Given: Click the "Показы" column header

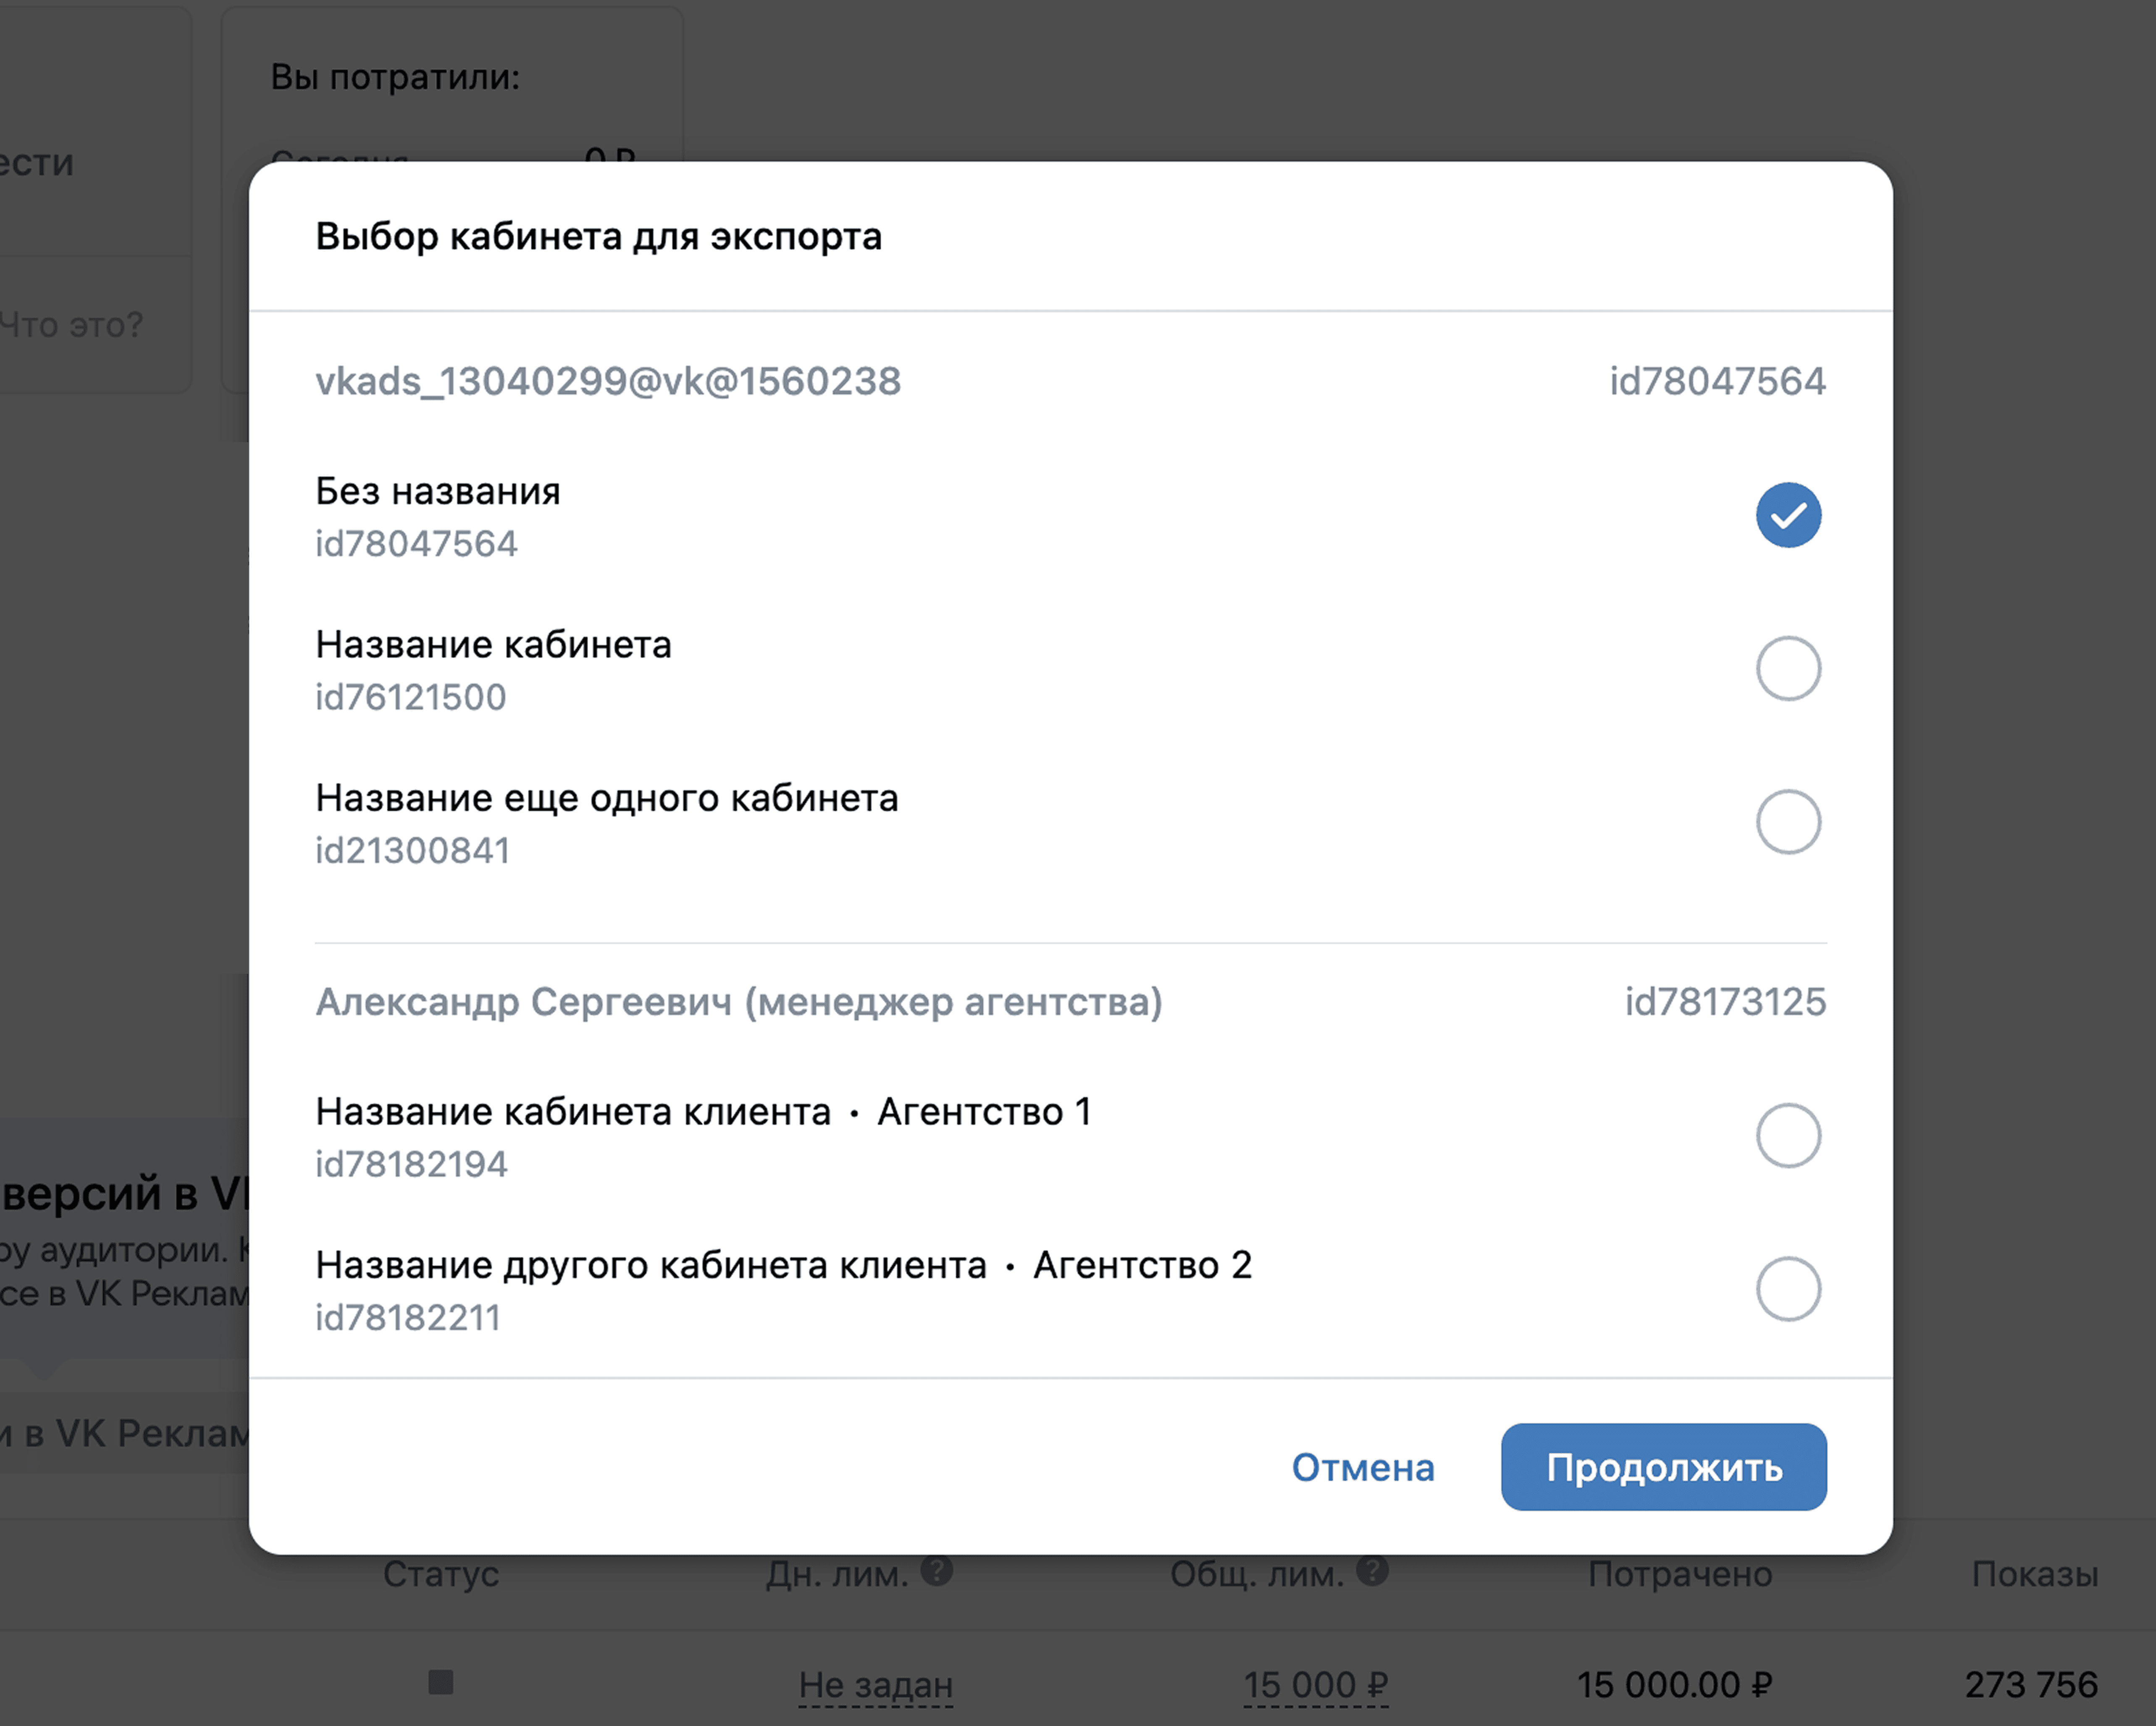Looking at the screenshot, I should [2034, 1574].
